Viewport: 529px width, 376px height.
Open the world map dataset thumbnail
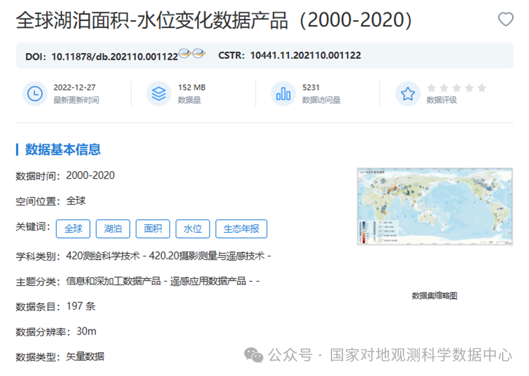pos(435,207)
